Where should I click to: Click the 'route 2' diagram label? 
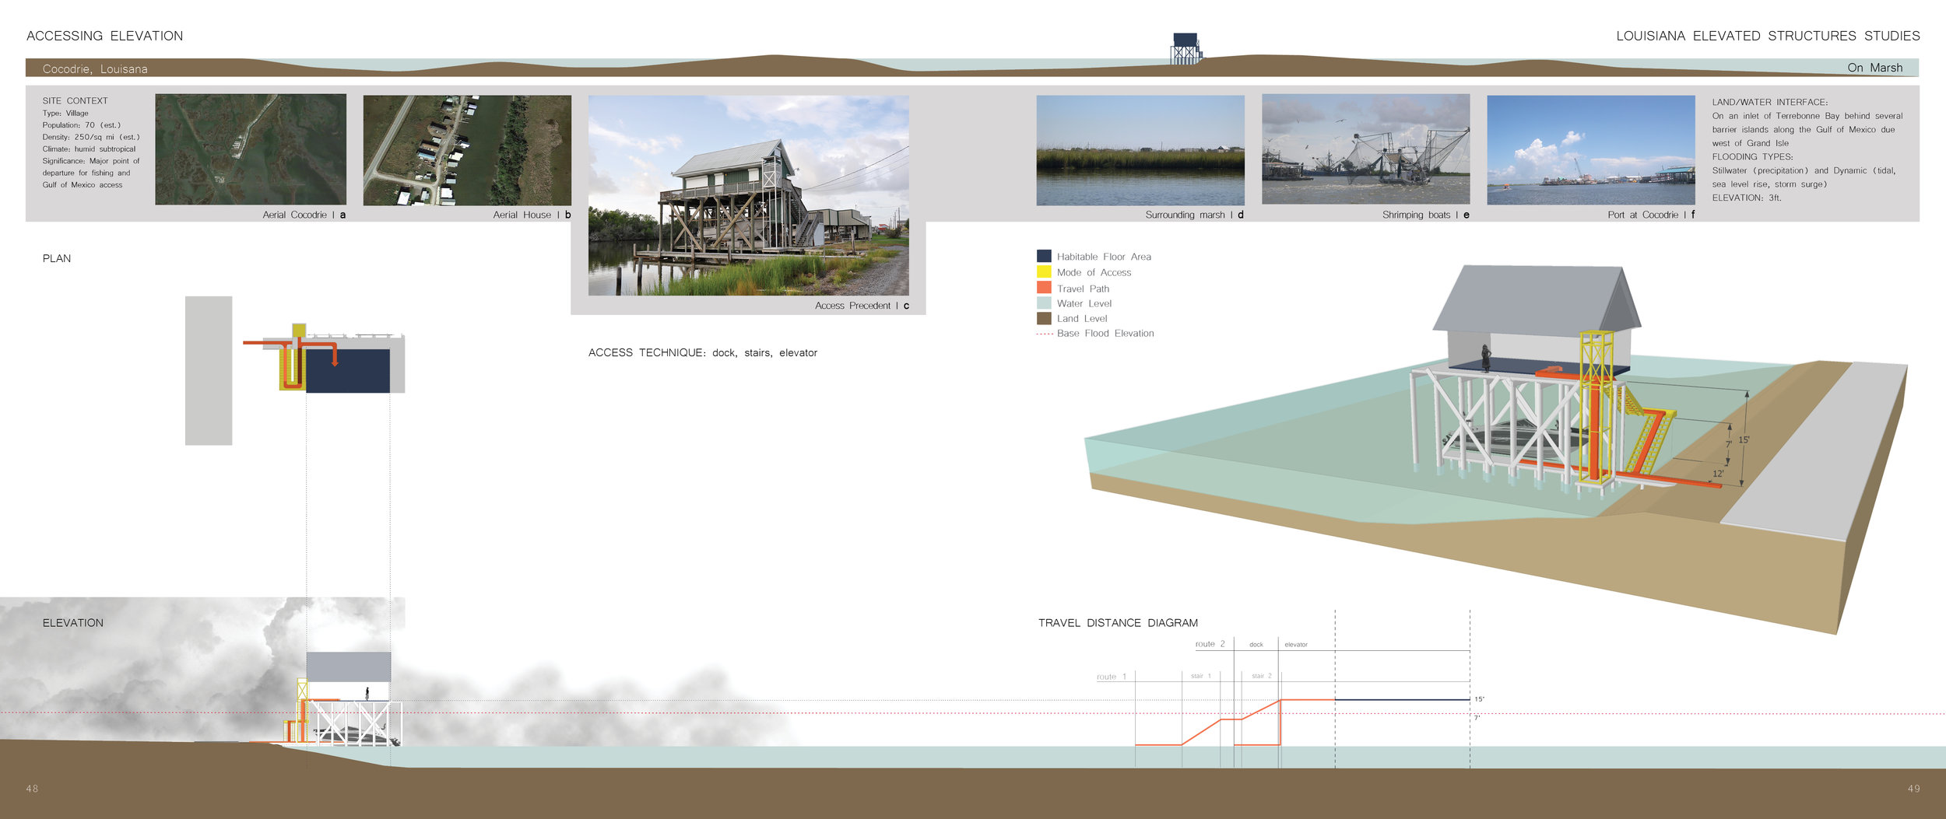tap(1210, 644)
